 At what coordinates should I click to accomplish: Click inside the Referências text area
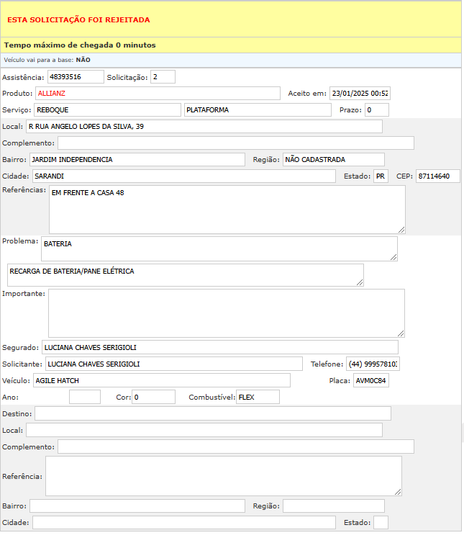coord(227,210)
